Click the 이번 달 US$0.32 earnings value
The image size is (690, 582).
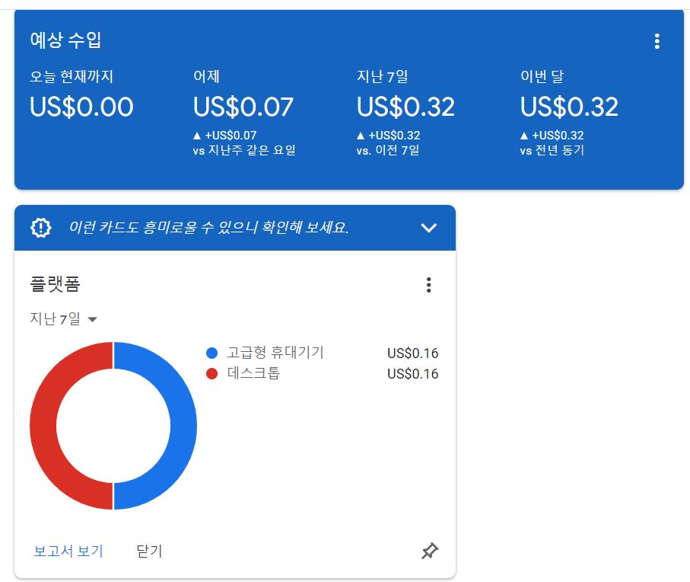click(x=569, y=107)
